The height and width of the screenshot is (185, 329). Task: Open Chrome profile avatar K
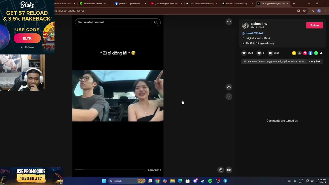click(319, 11)
